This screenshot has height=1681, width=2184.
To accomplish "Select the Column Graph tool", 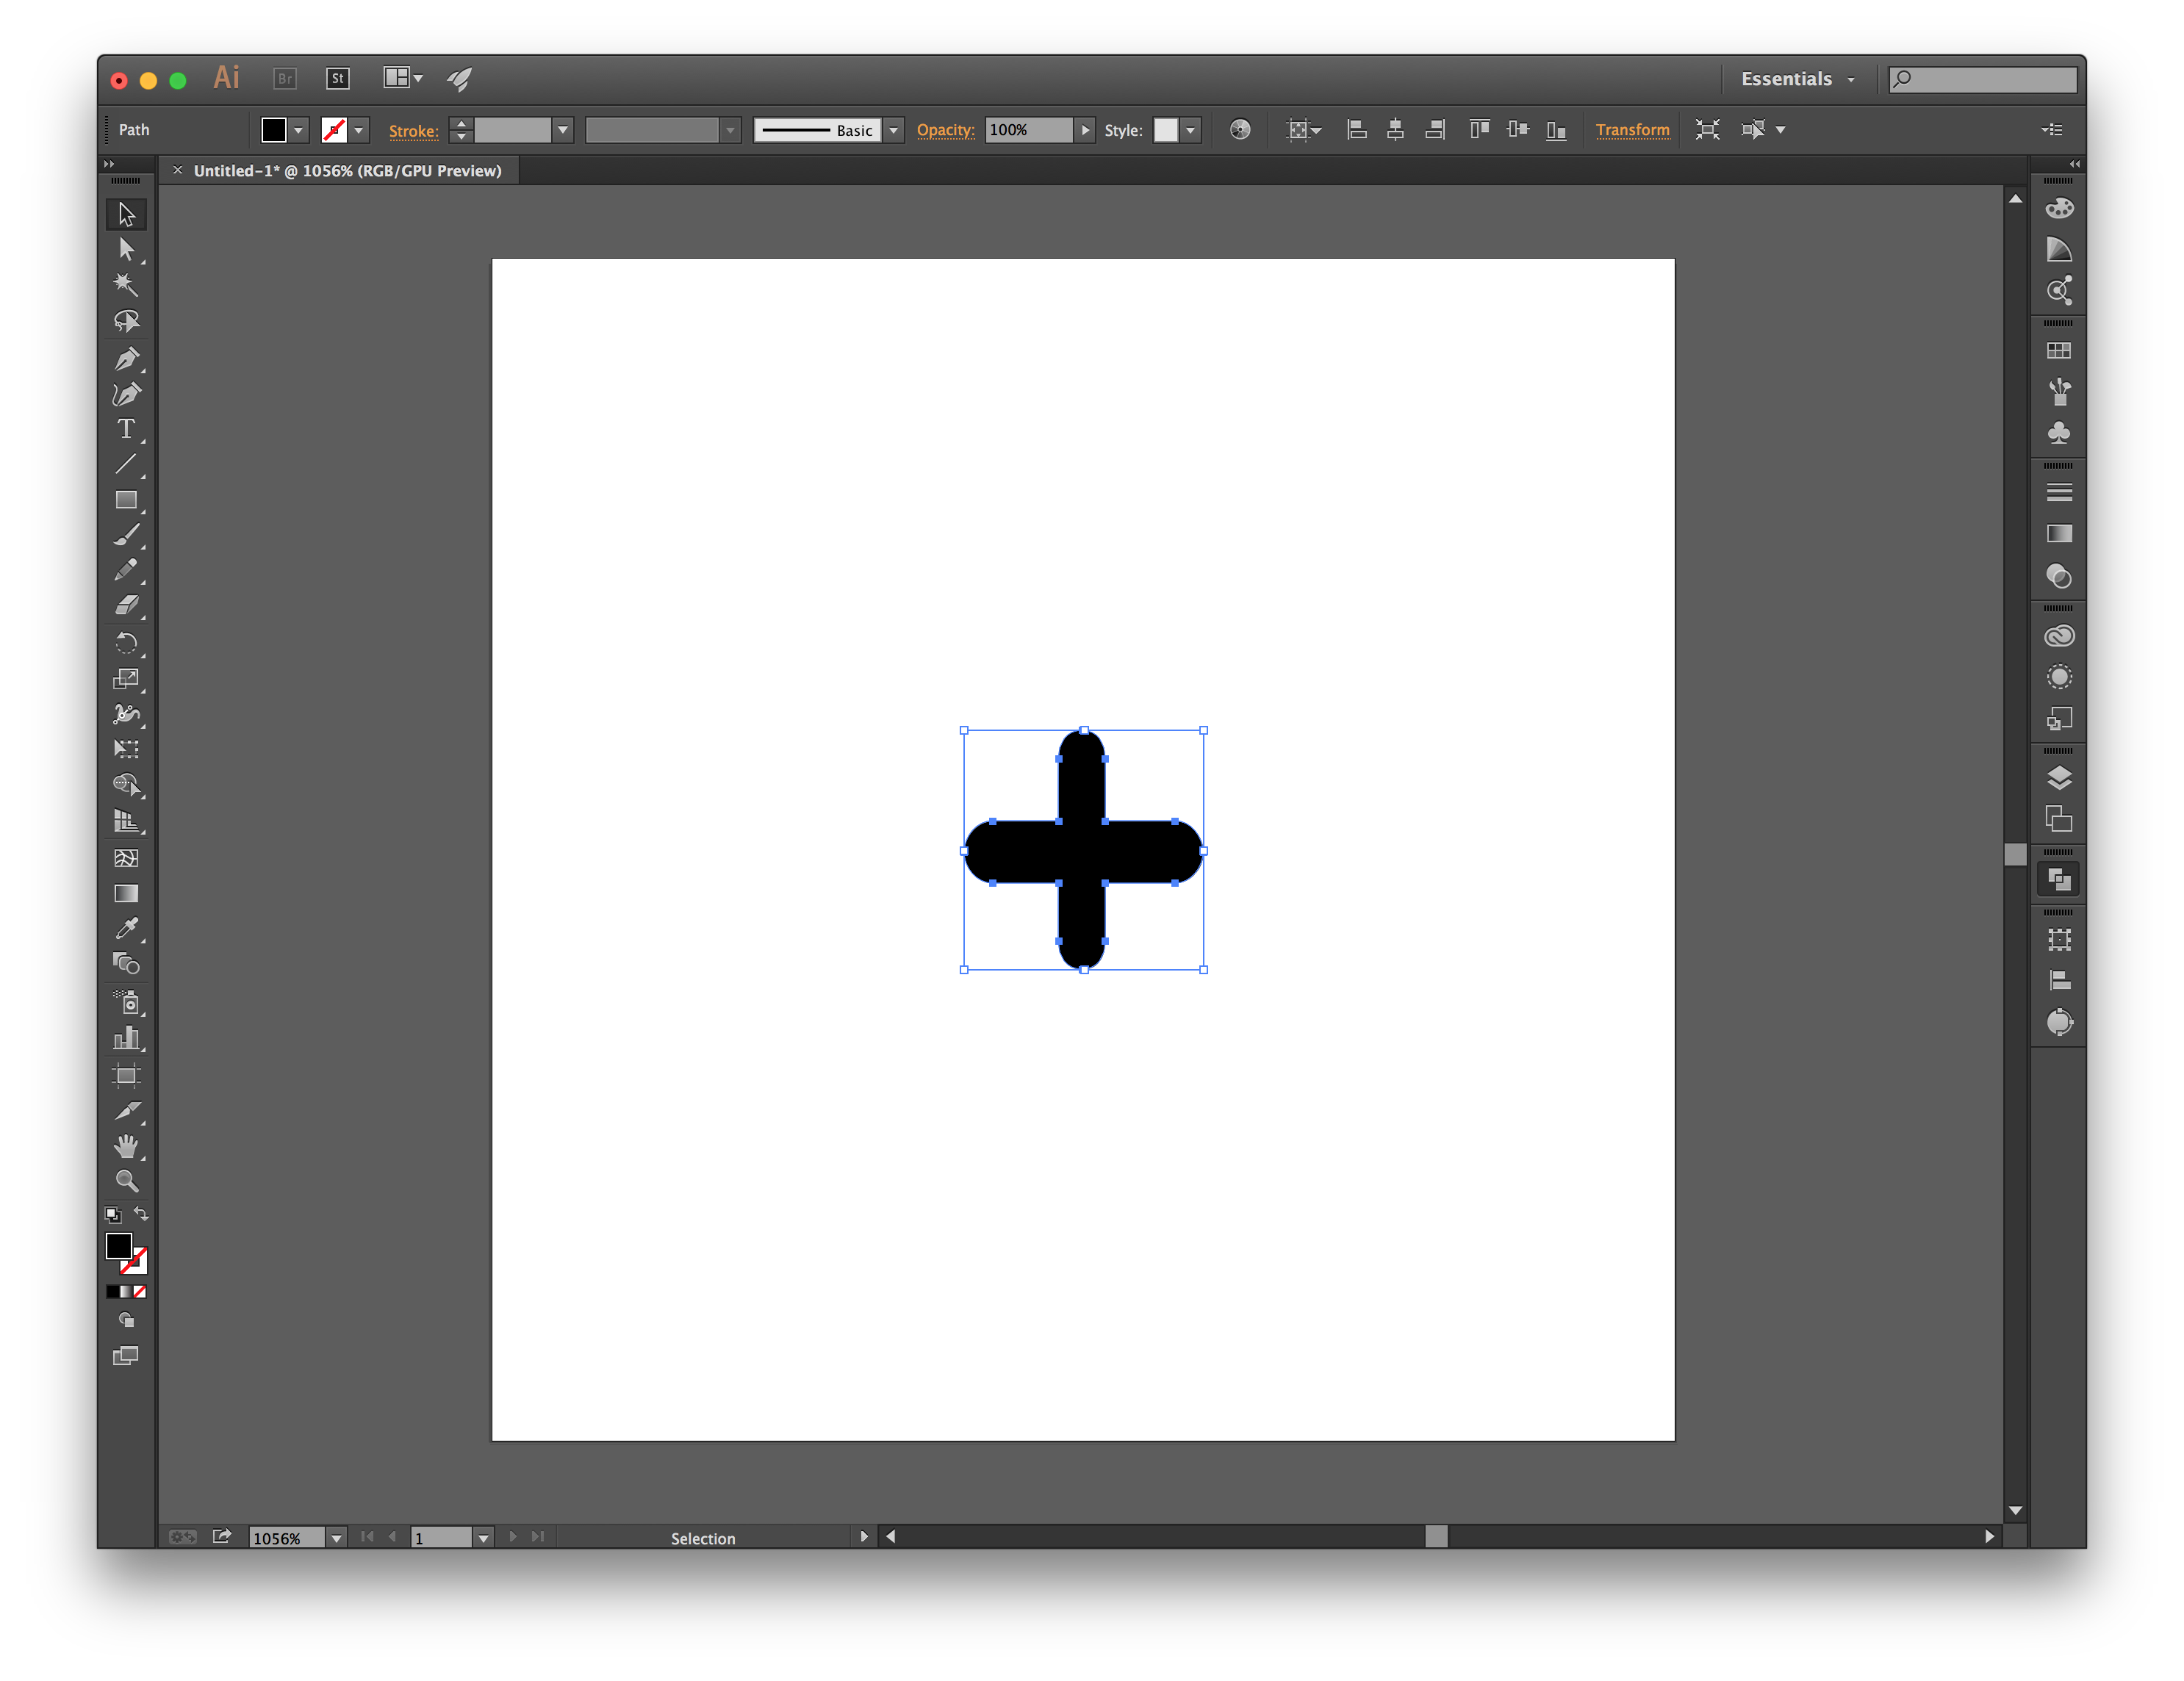I will (126, 1039).
